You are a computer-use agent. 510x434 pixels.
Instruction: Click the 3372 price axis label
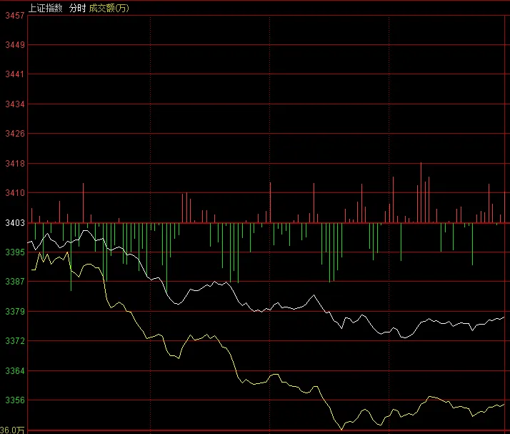point(15,341)
